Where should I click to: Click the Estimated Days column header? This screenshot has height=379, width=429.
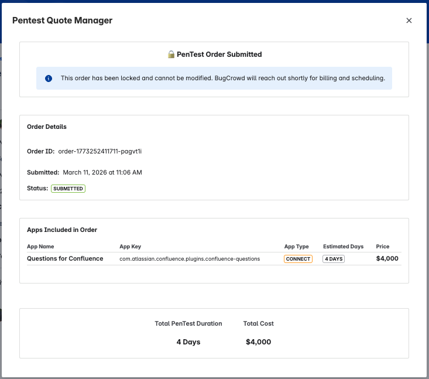(343, 247)
